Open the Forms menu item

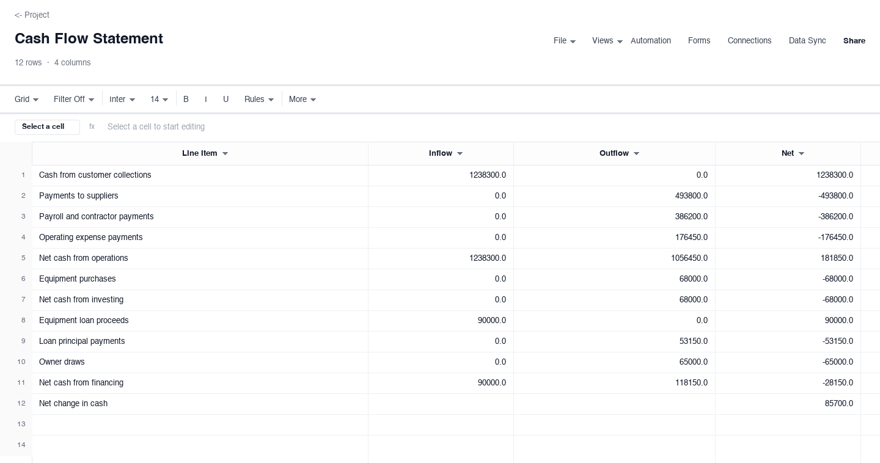coord(699,41)
